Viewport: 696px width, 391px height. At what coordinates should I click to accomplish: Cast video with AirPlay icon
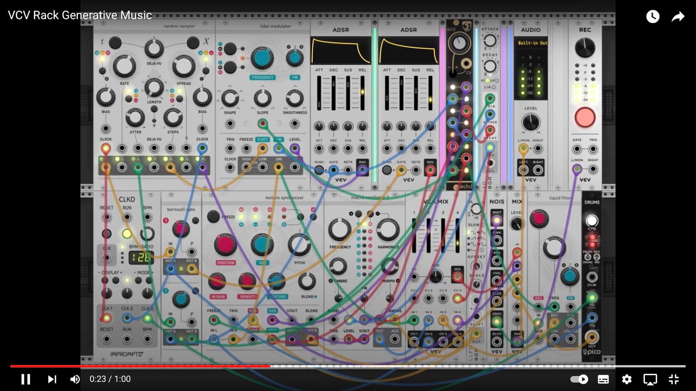tap(650, 379)
